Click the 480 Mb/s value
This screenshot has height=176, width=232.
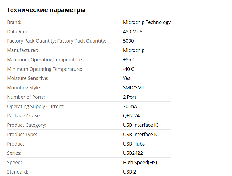[x=133, y=32]
